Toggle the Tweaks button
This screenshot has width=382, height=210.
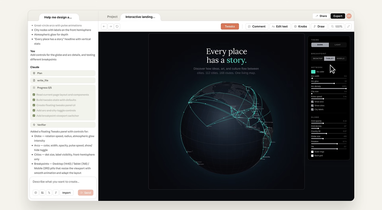click(230, 27)
